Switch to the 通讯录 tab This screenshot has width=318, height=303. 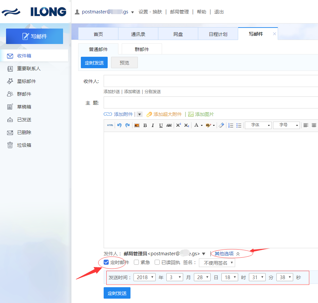coord(138,34)
